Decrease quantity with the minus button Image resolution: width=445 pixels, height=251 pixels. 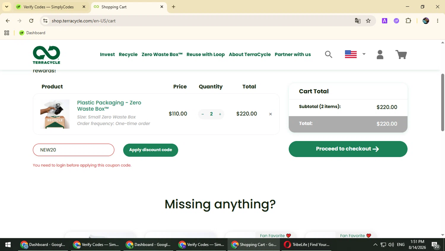(x=203, y=114)
